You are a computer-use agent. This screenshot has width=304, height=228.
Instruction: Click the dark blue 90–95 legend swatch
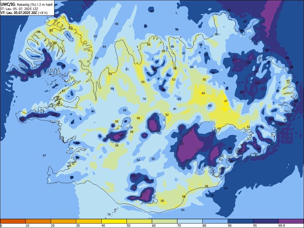click(240, 221)
